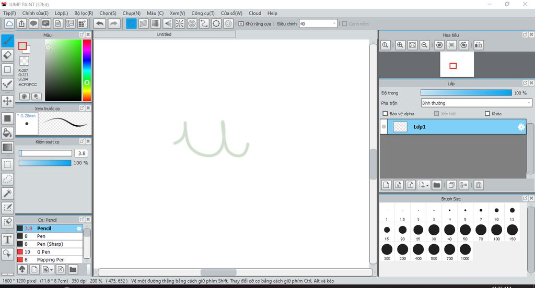The height and width of the screenshot is (288, 535).
Task: Select the Magic Wand tool
Action: (x=7, y=193)
